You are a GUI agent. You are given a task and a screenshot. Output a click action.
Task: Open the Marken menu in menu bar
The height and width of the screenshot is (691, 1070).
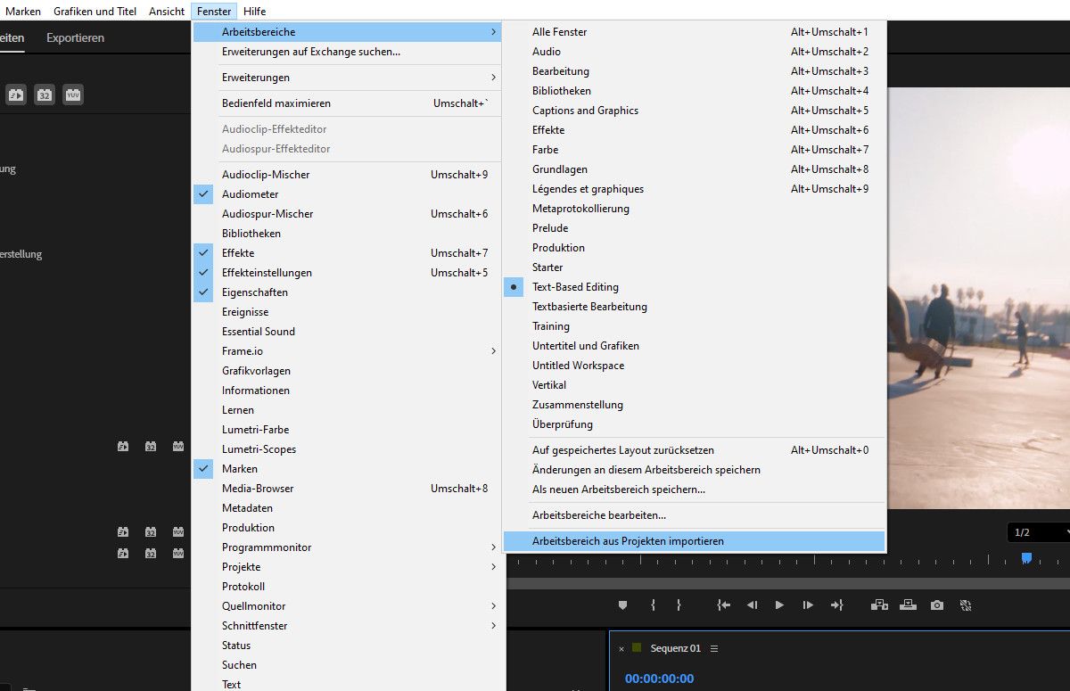click(x=23, y=12)
